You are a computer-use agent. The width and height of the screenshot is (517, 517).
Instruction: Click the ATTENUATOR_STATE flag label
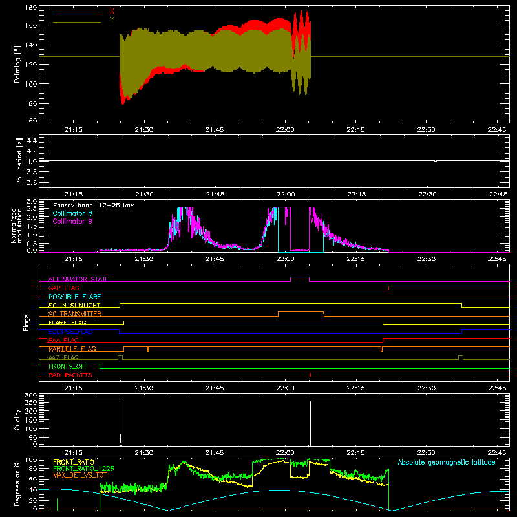click(x=78, y=279)
